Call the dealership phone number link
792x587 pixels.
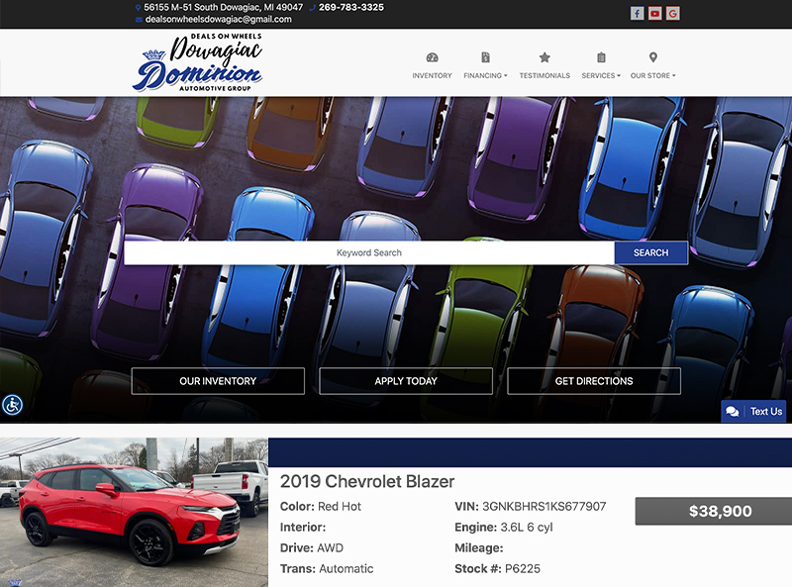pos(350,7)
